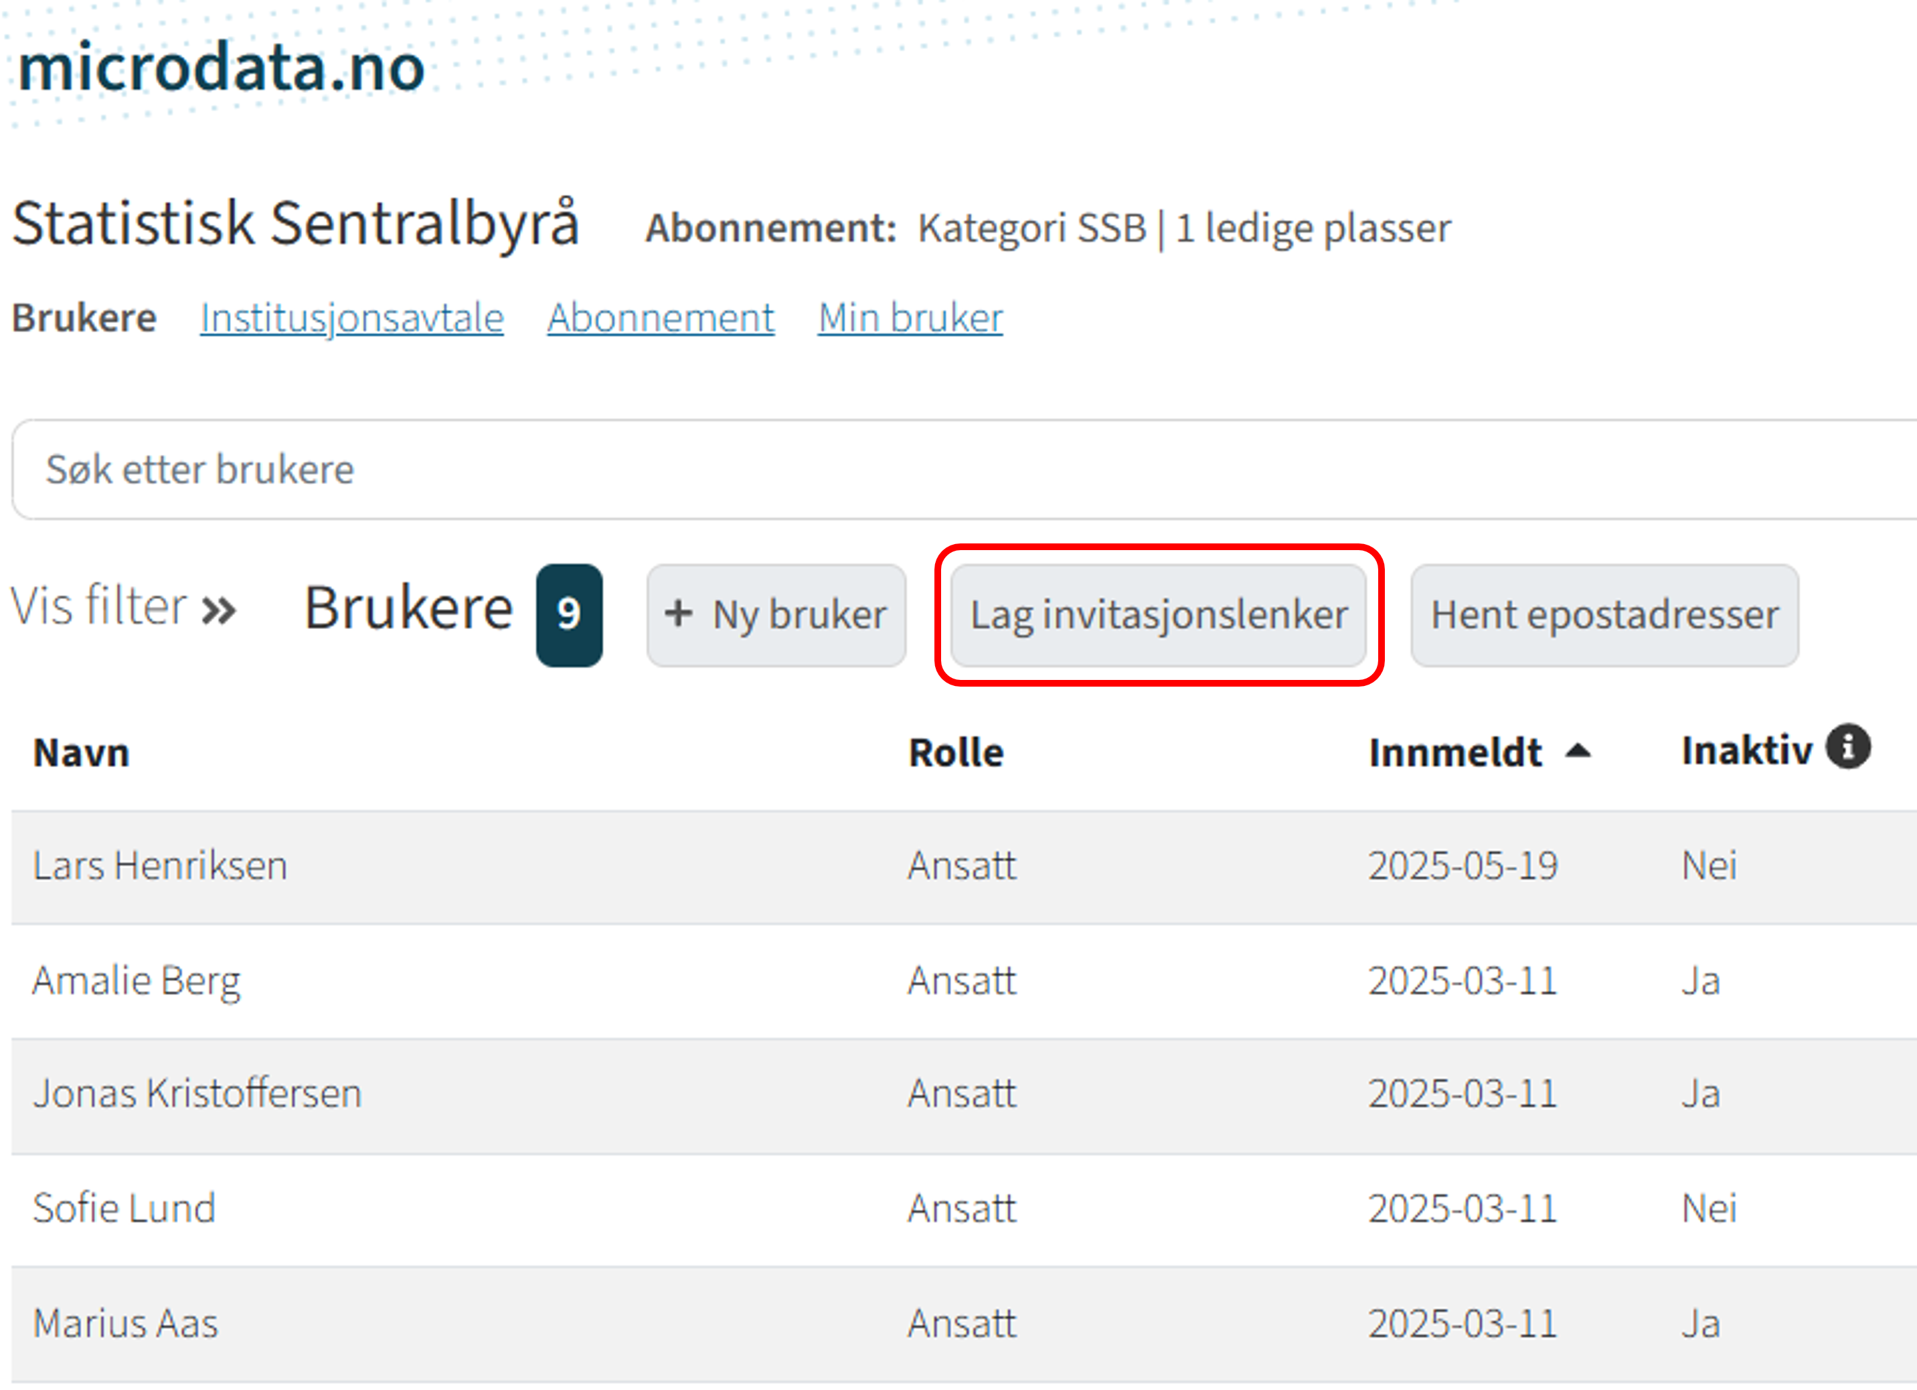Select the Jonas Kristoffersen row

[197, 1094]
